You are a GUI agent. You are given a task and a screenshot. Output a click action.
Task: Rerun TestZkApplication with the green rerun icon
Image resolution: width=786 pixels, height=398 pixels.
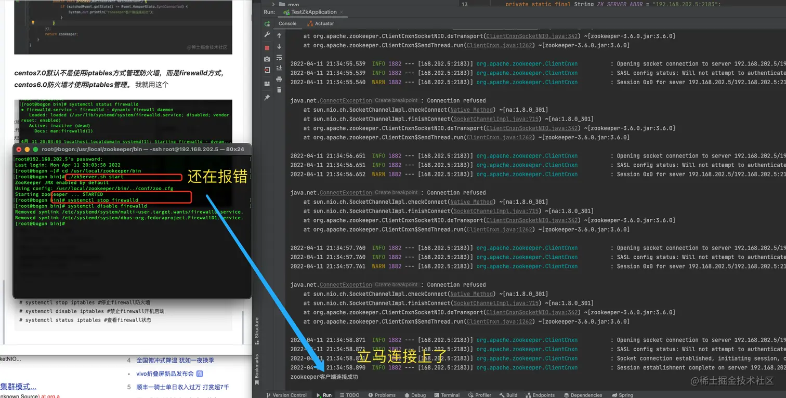coord(267,24)
